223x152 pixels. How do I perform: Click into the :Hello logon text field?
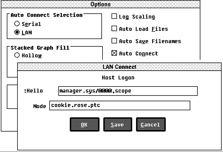coord(128,91)
